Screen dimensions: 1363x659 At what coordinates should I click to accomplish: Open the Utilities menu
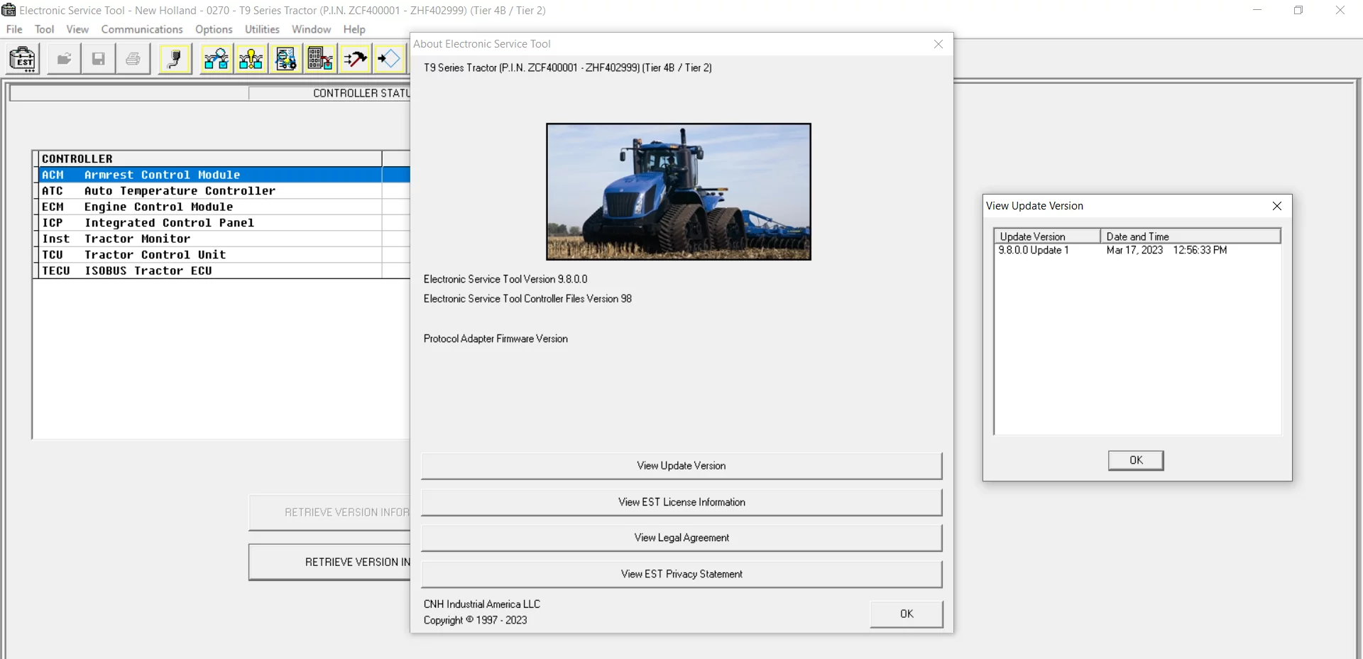[x=262, y=29]
